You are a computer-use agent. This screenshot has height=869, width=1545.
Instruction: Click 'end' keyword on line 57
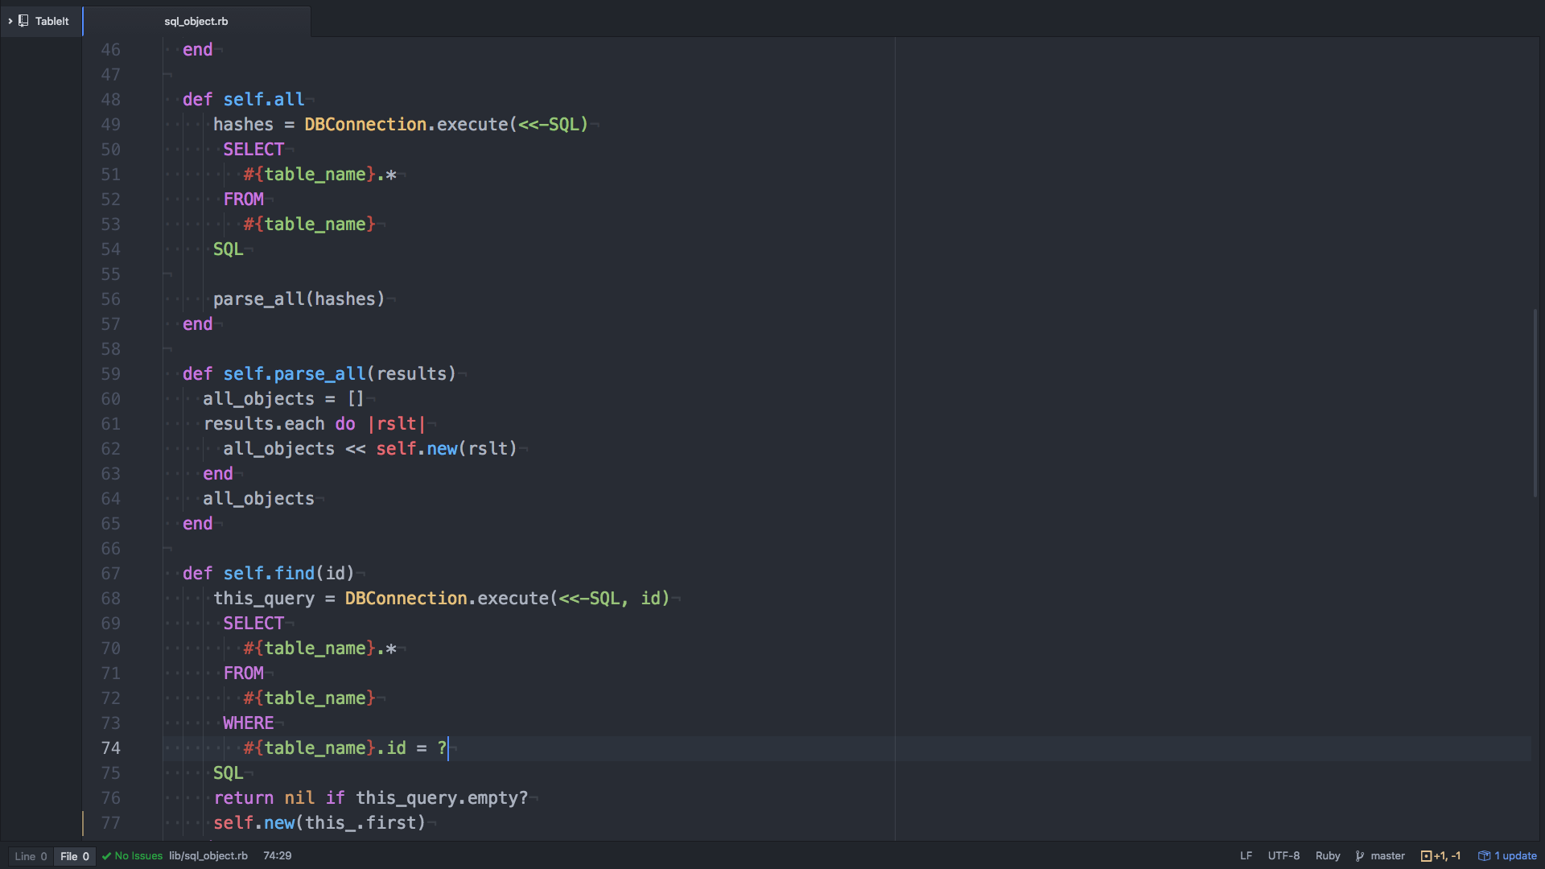tap(198, 324)
